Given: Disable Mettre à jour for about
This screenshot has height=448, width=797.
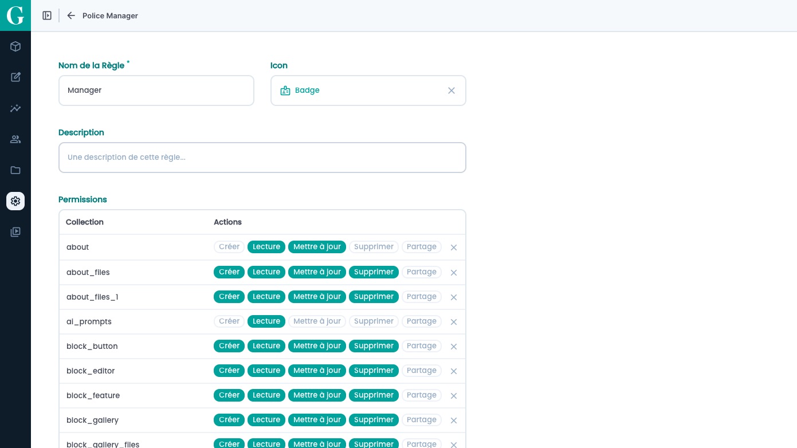Looking at the screenshot, I should coord(317,247).
